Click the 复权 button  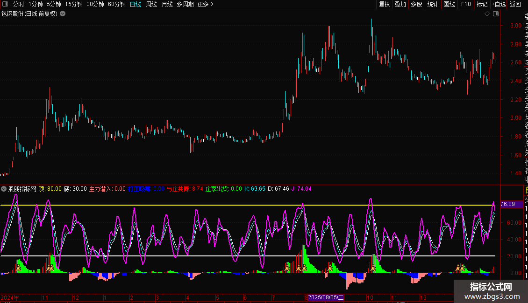tap(384, 4)
